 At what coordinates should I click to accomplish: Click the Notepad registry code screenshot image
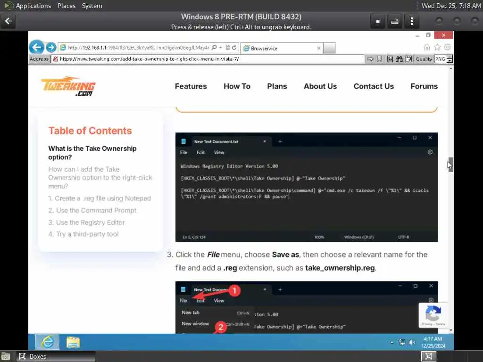click(x=307, y=187)
